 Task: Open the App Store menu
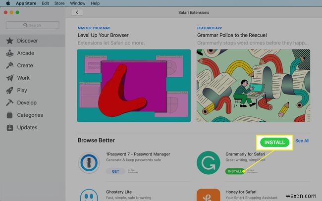click(x=26, y=3)
